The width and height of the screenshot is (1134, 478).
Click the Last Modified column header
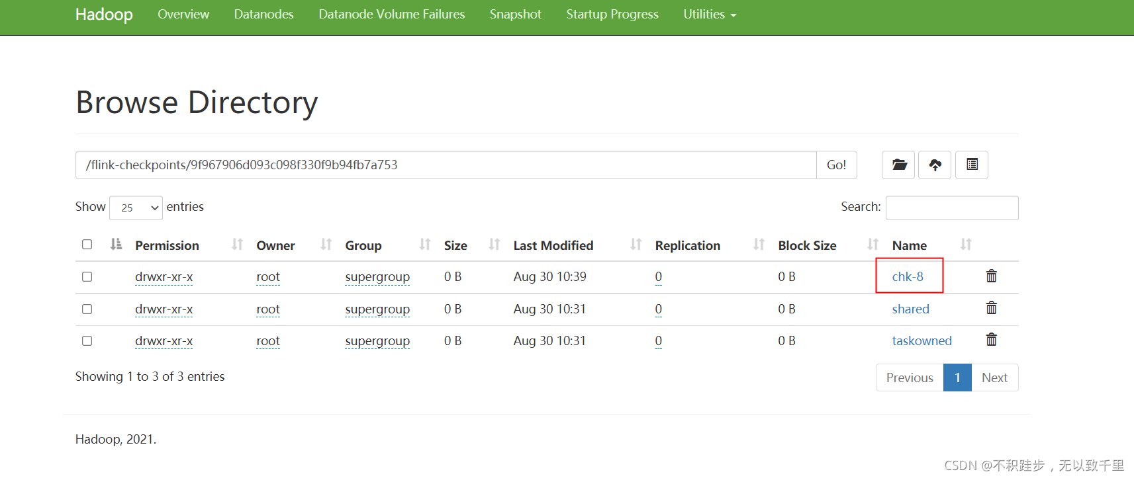(x=553, y=245)
